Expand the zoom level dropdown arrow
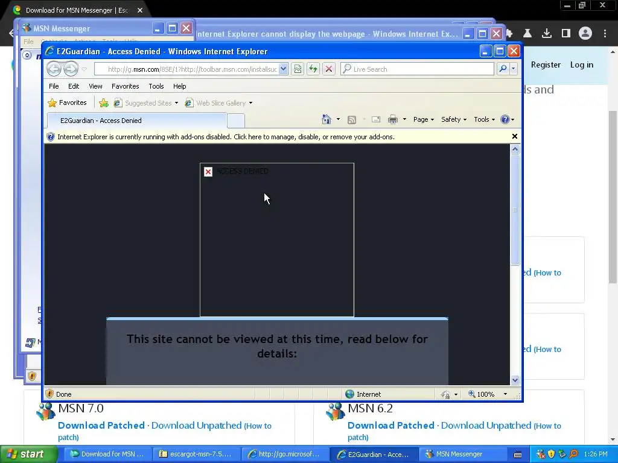 (x=505, y=394)
